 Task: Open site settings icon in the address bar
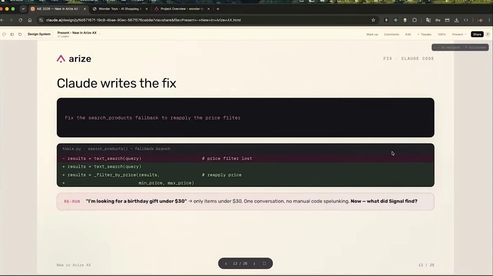(41, 20)
